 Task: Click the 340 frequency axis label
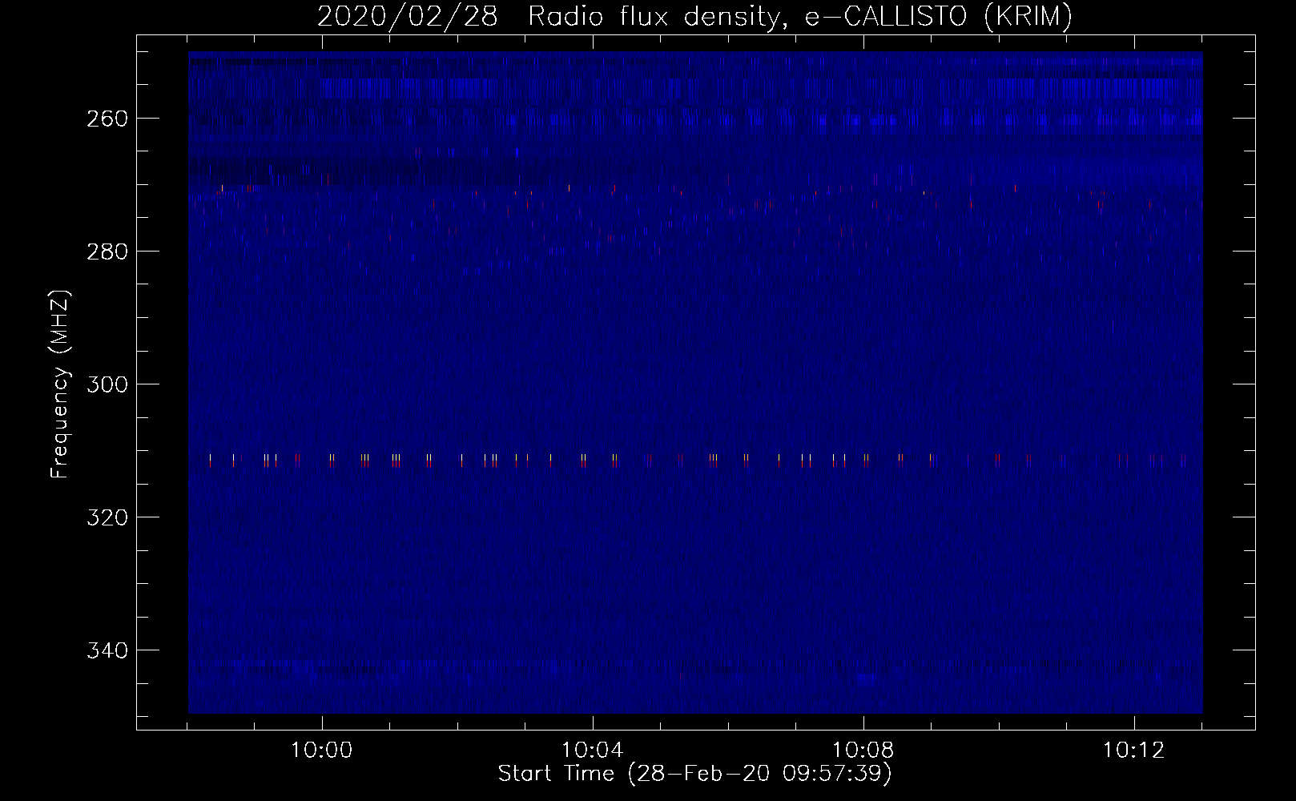point(107,650)
